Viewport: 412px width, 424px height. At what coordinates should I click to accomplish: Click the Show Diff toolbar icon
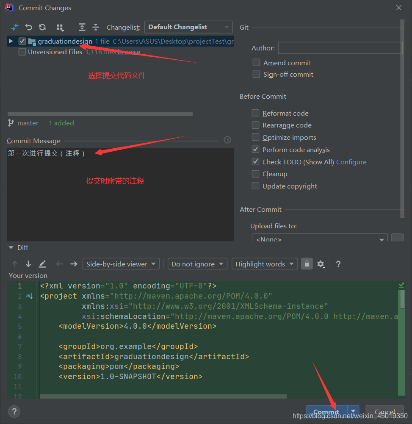tap(14, 27)
